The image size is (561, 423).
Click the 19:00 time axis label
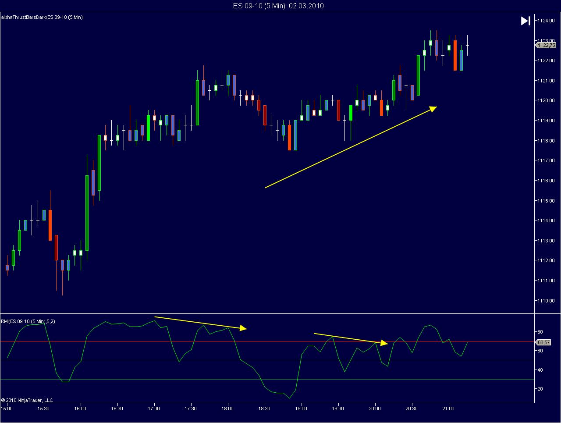pos(301,409)
